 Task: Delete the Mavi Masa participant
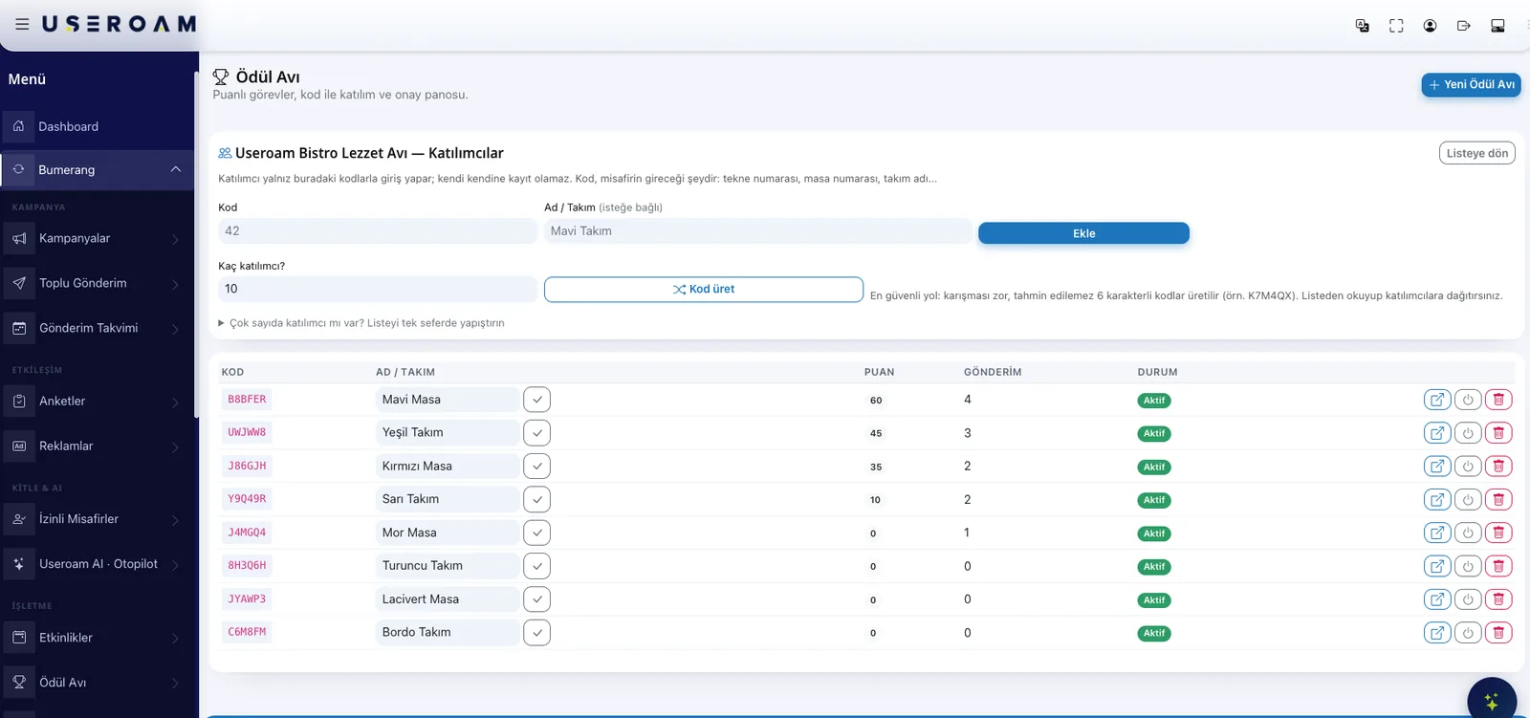click(1498, 400)
